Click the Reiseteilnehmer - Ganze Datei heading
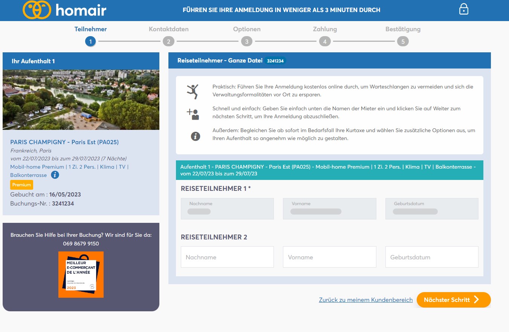Screen dimensions: 509x332 (x=220, y=60)
